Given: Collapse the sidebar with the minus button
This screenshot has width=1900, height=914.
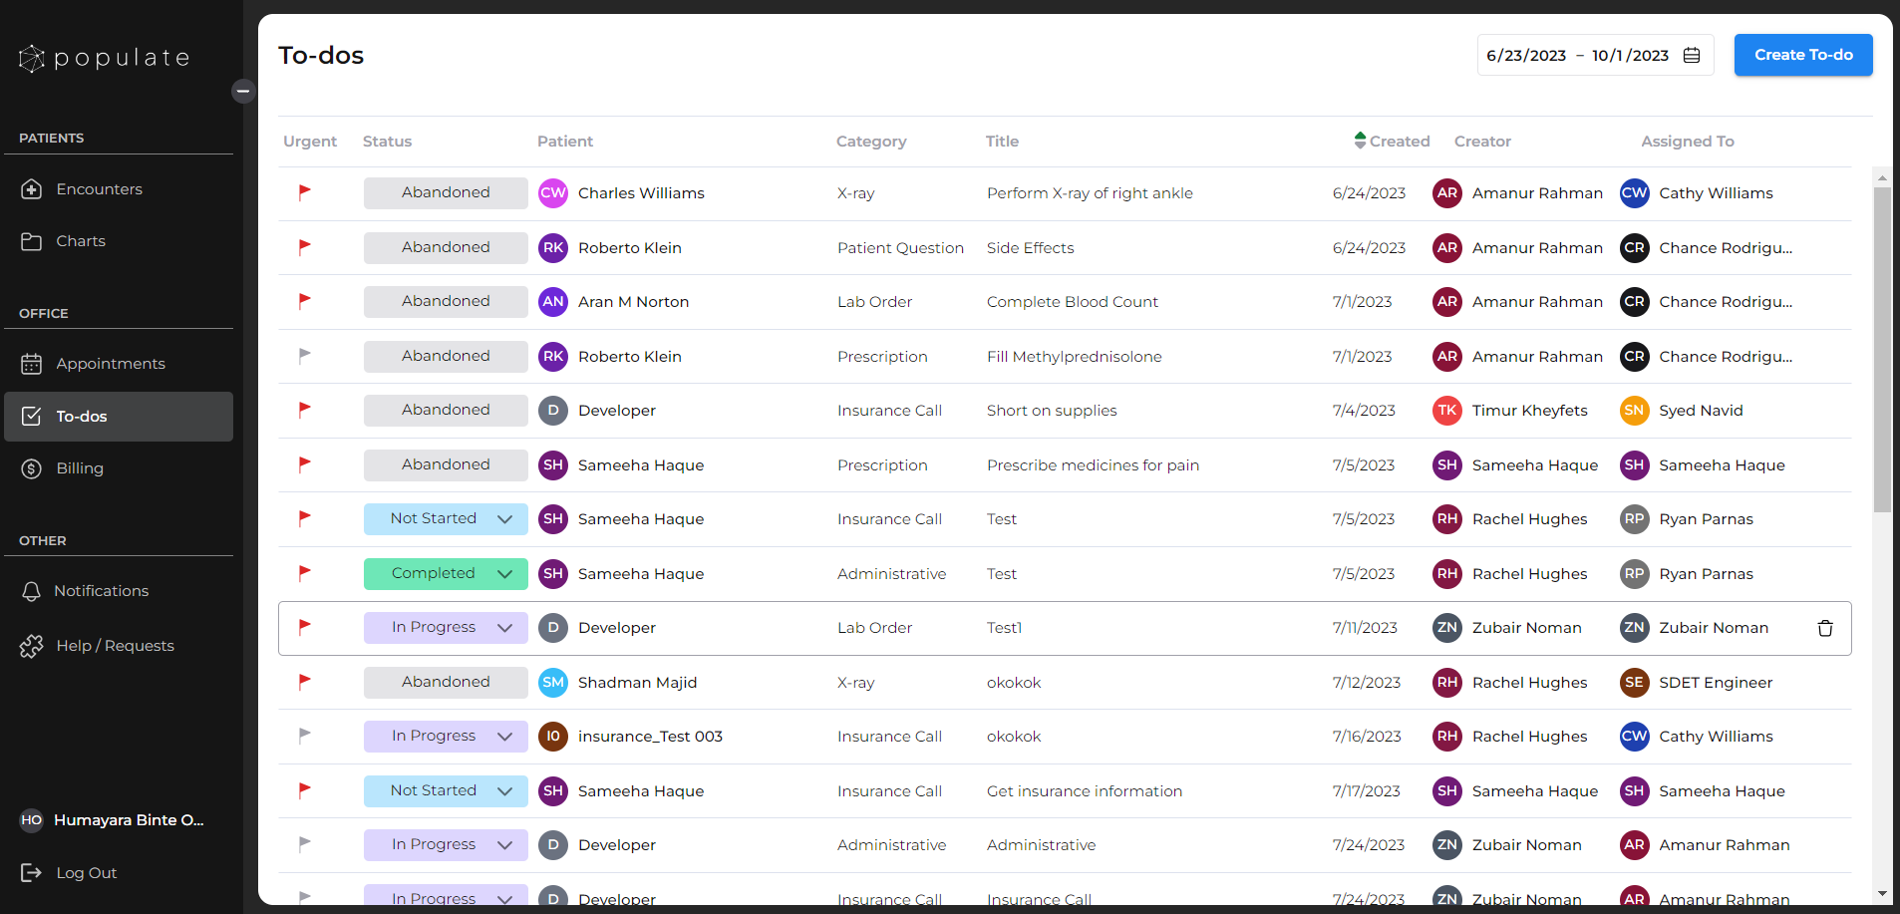Looking at the screenshot, I should point(242,91).
